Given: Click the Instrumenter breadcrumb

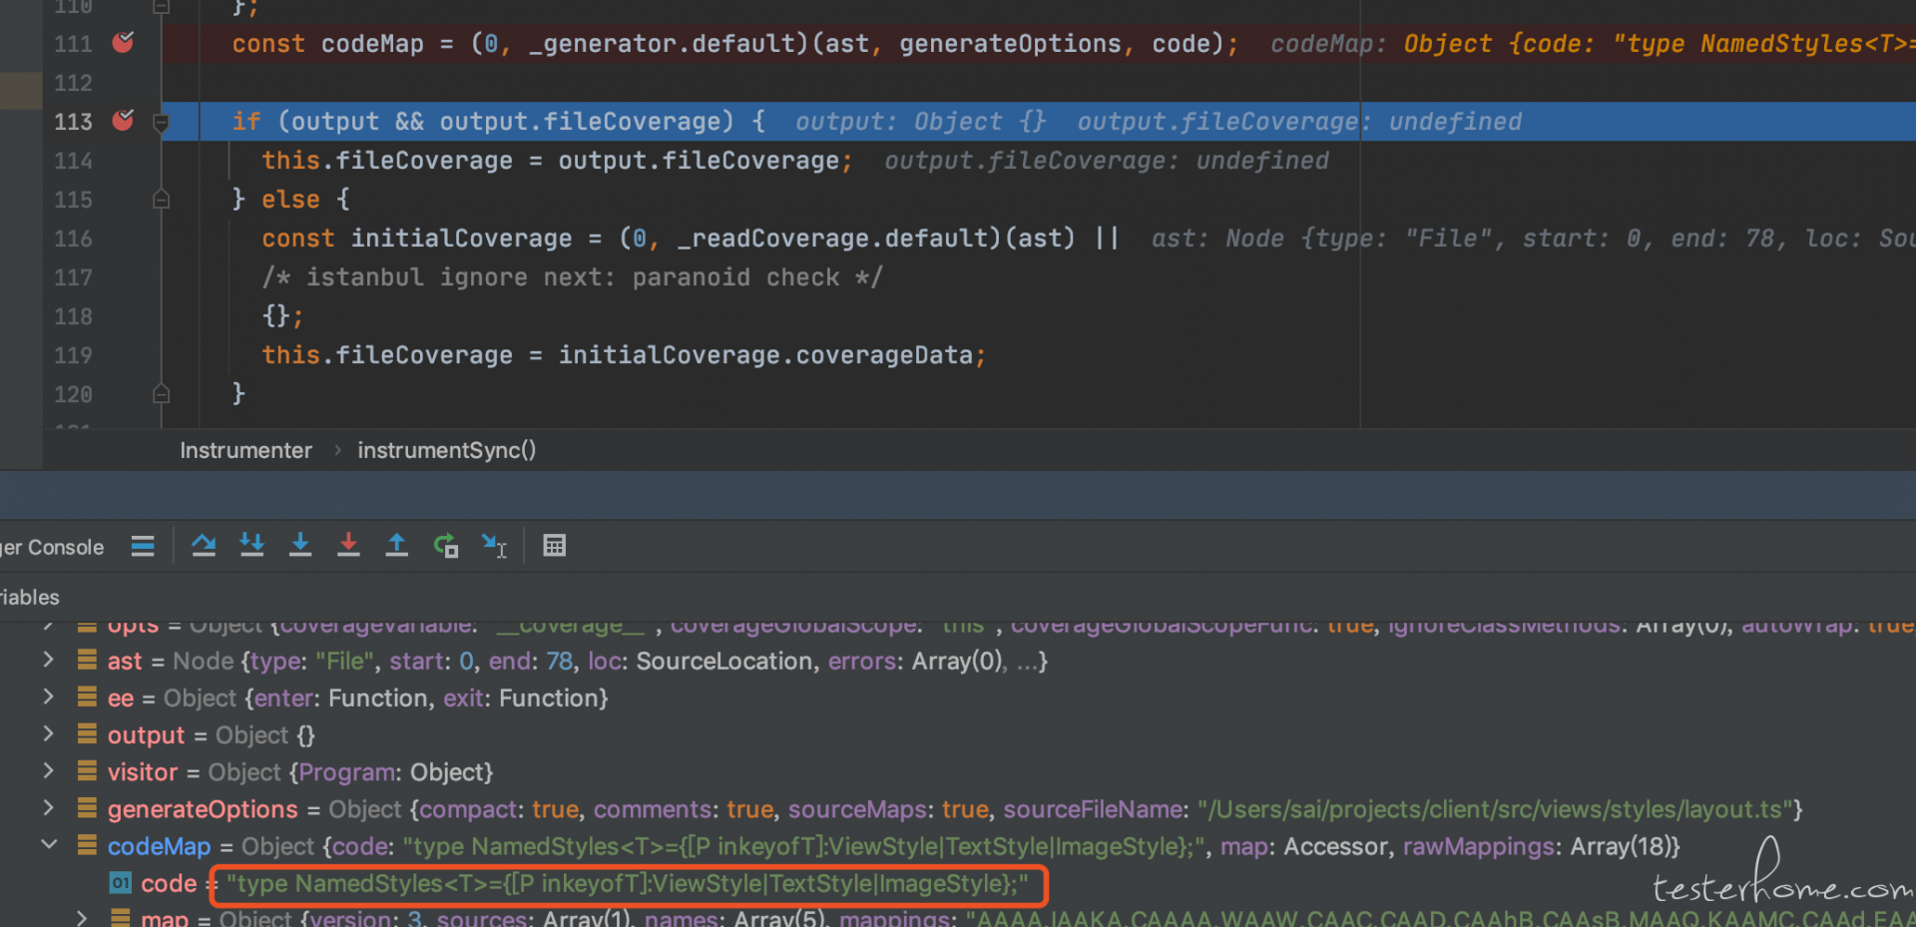Looking at the screenshot, I should [245, 450].
